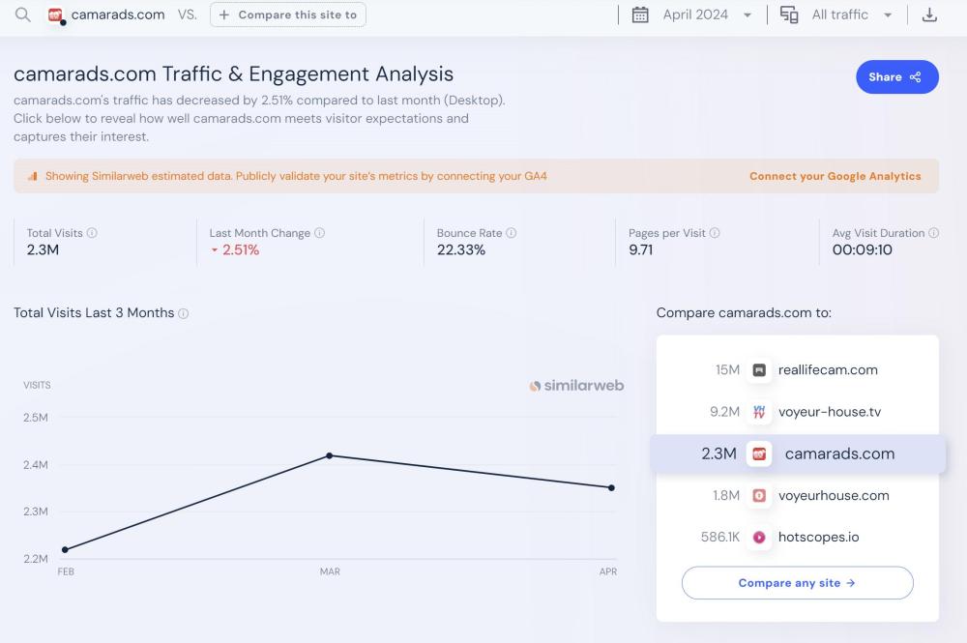Click the devices icon beside All traffic

pyautogui.click(x=789, y=15)
